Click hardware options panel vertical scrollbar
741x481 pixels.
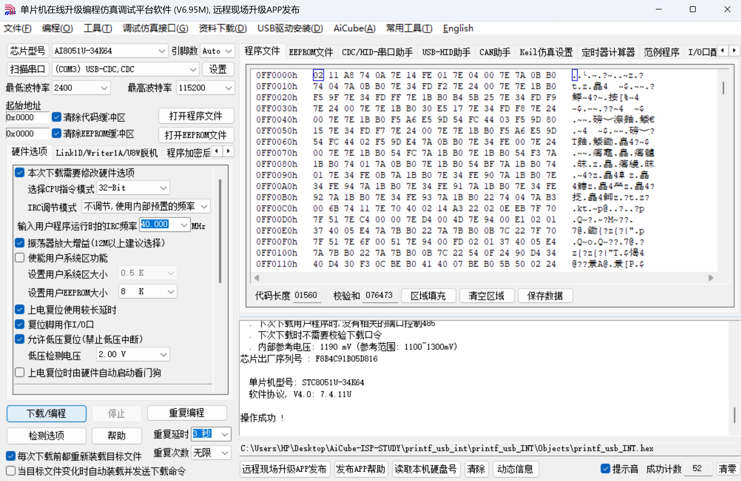[220, 231]
